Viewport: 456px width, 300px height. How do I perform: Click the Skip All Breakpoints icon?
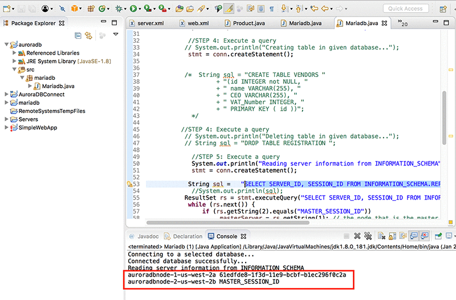point(62,9)
